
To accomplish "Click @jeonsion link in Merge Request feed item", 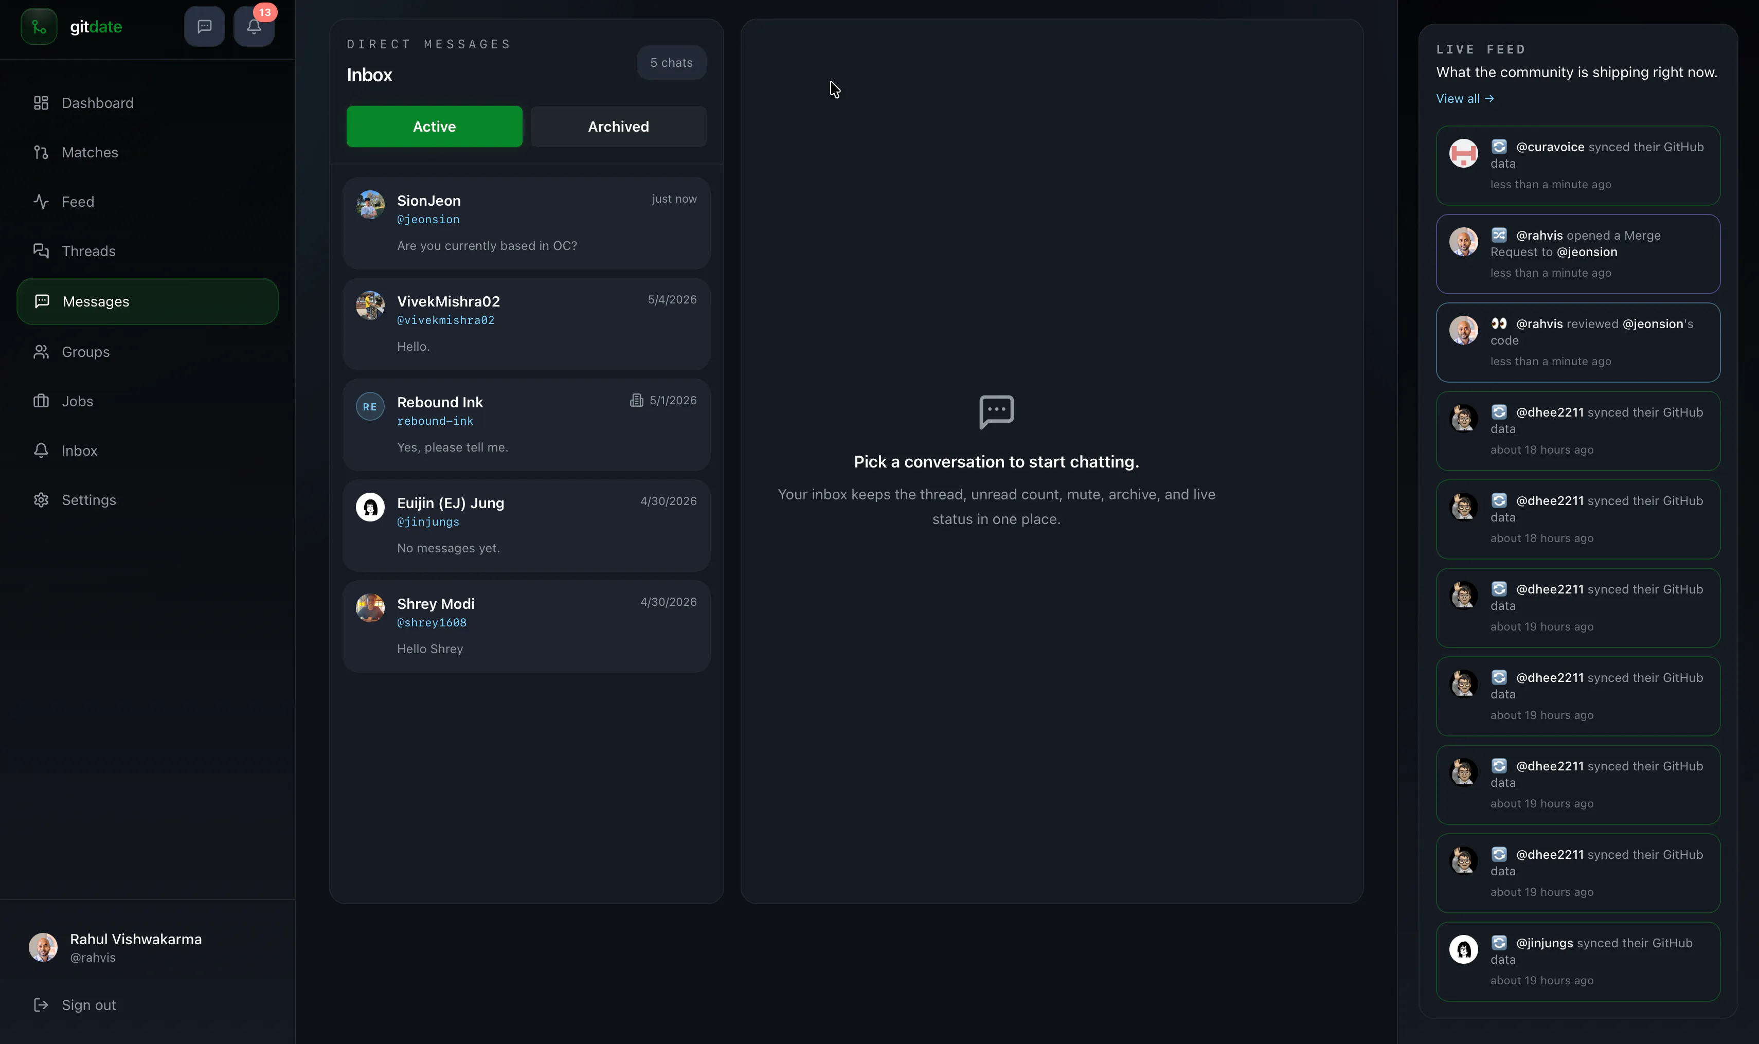I will point(1587,252).
